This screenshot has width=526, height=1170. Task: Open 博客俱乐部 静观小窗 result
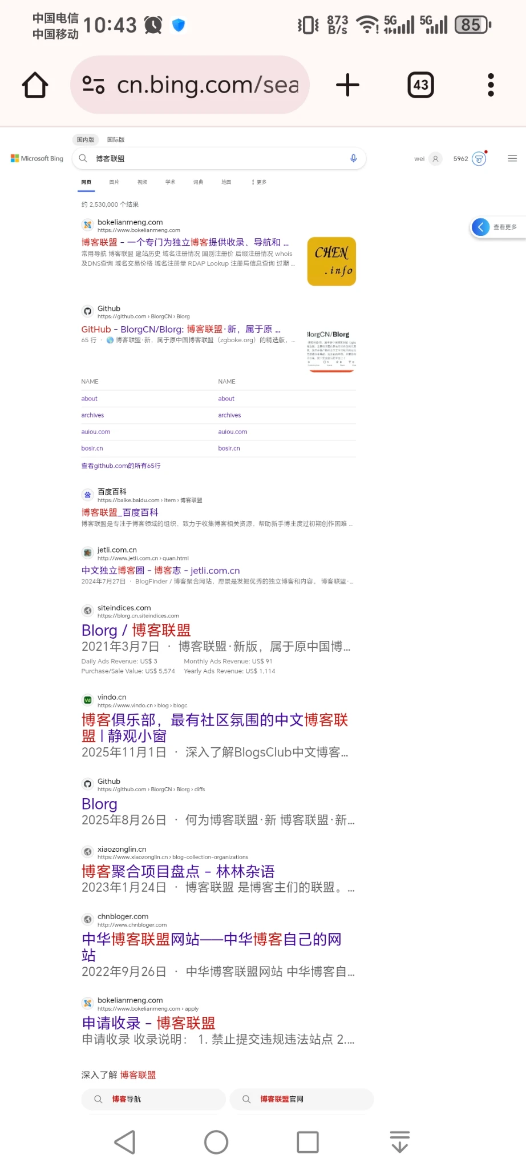click(215, 728)
